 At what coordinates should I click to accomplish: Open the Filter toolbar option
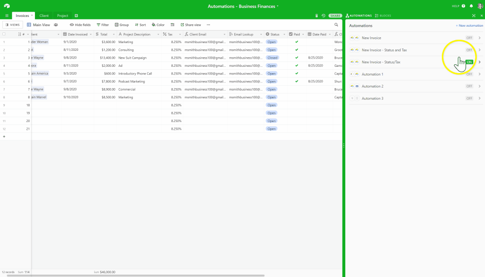point(103,25)
